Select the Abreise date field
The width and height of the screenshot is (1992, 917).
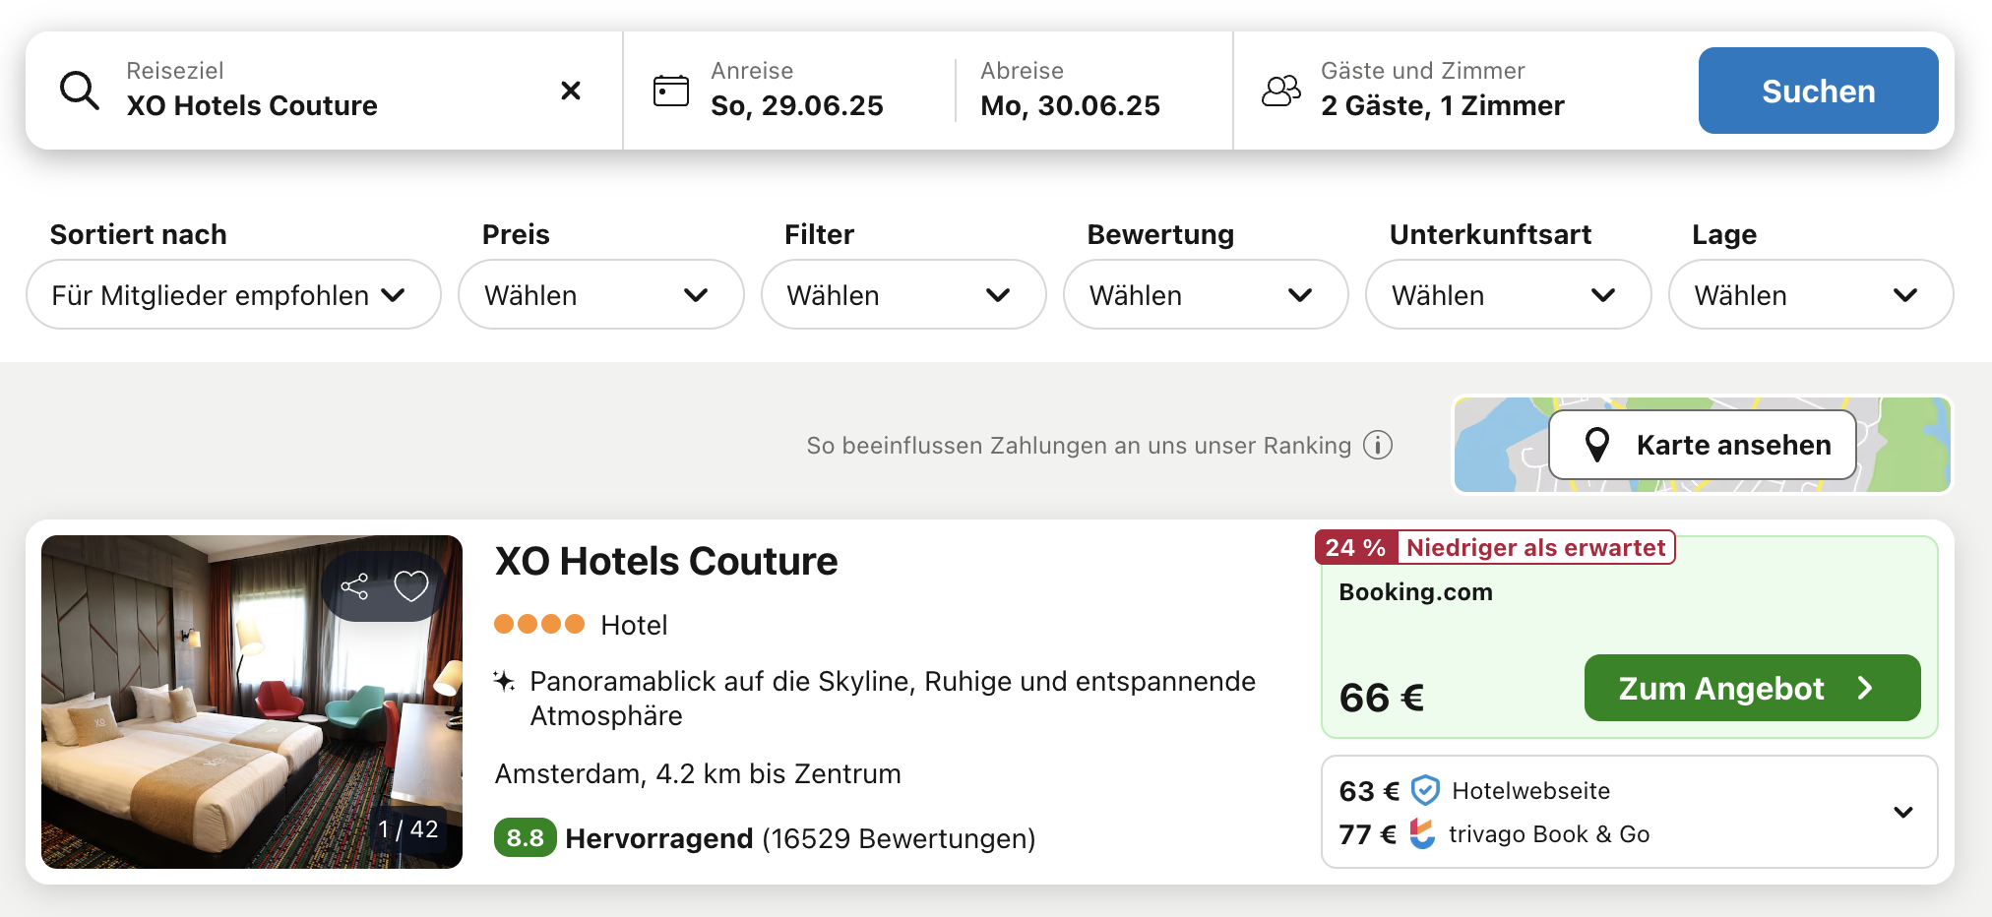(x=1070, y=91)
